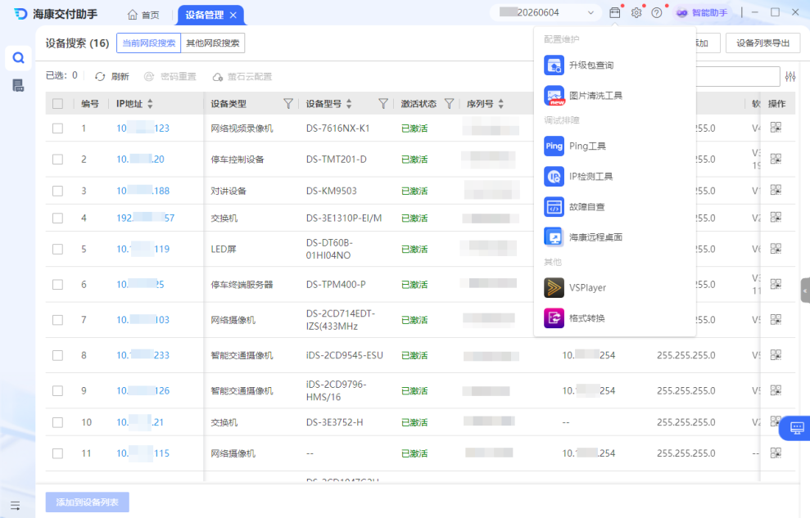The image size is (810, 518).
Task: Check the row 6 device checkbox
Action: (58, 285)
